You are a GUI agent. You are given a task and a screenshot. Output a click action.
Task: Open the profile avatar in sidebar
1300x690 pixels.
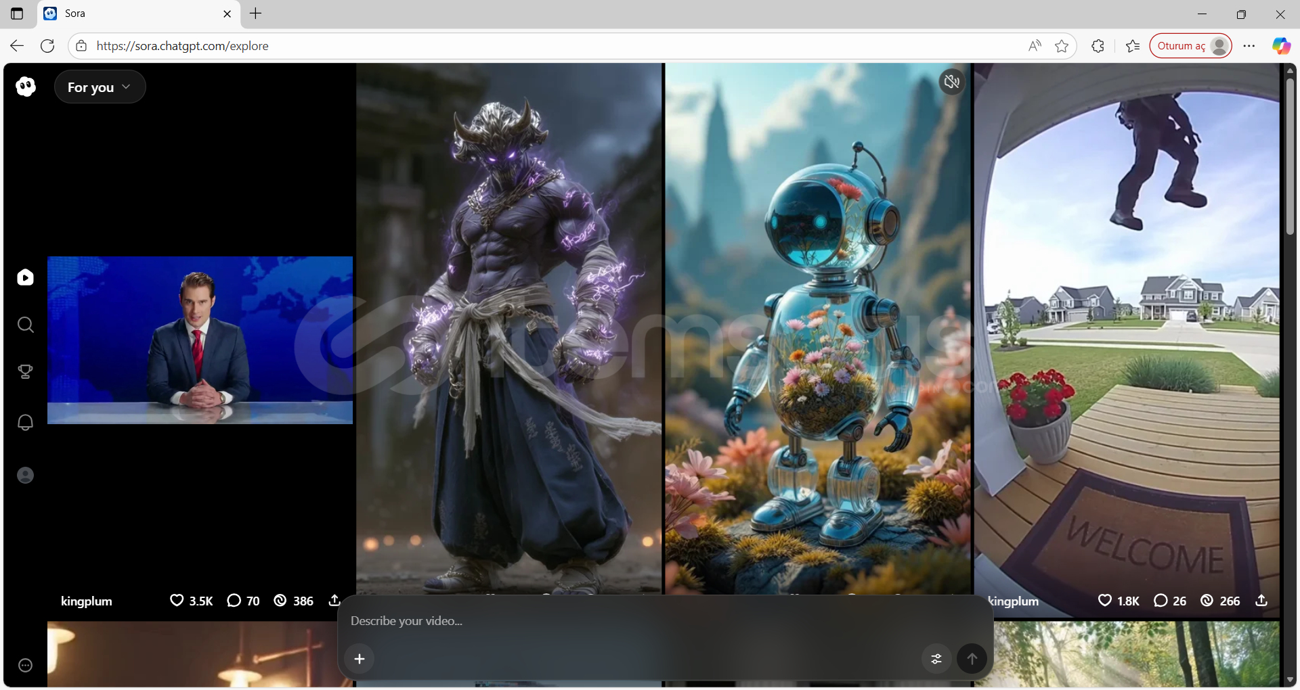point(26,476)
